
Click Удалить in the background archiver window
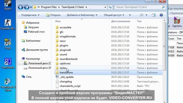[177, 22]
